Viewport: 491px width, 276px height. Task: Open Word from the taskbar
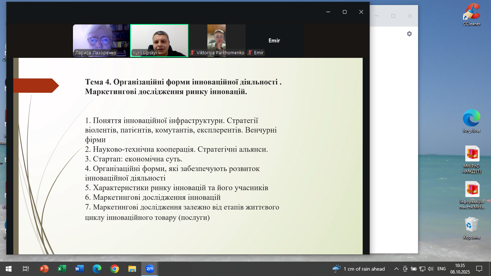click(79, 269)
